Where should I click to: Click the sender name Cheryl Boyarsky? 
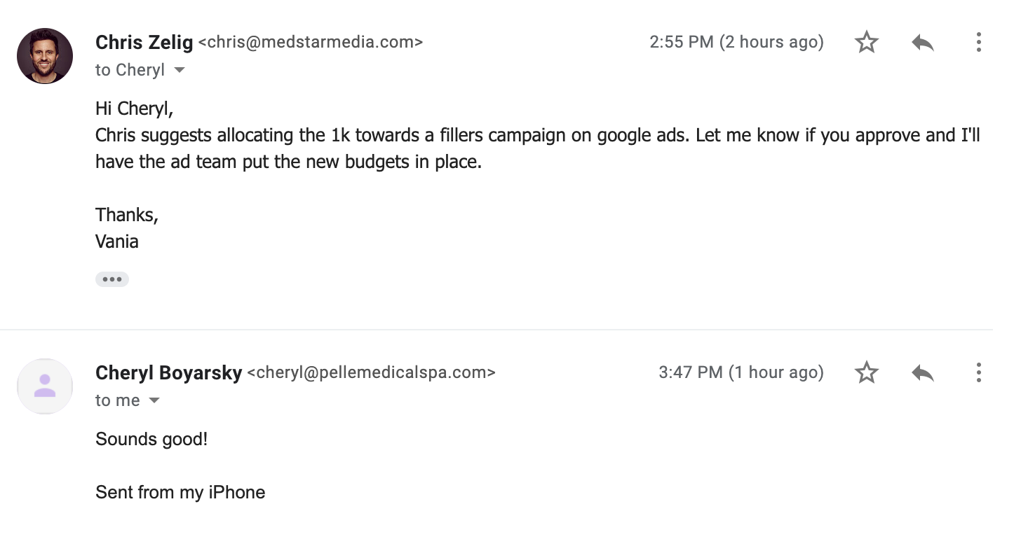168,372
